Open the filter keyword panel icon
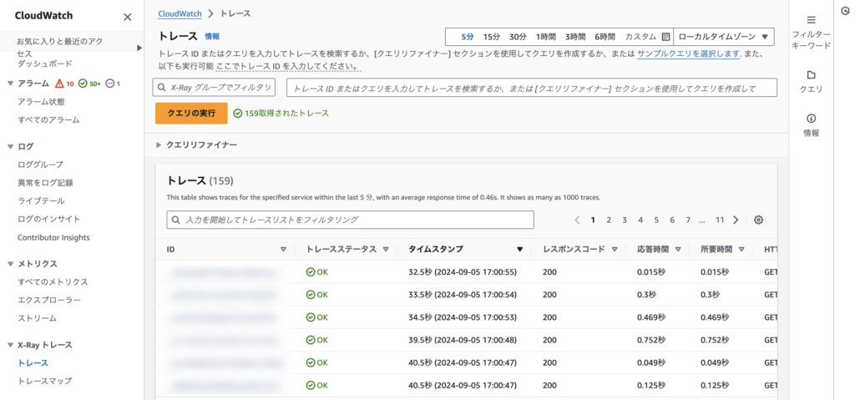 (811, 20)
